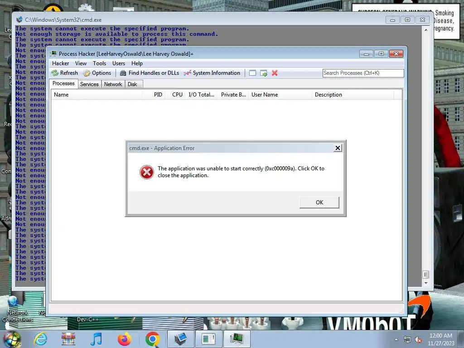The width and height of the screenshot is (464, 348).
Task: Switch to the Disk tab
Action: [x=133, y=84]
